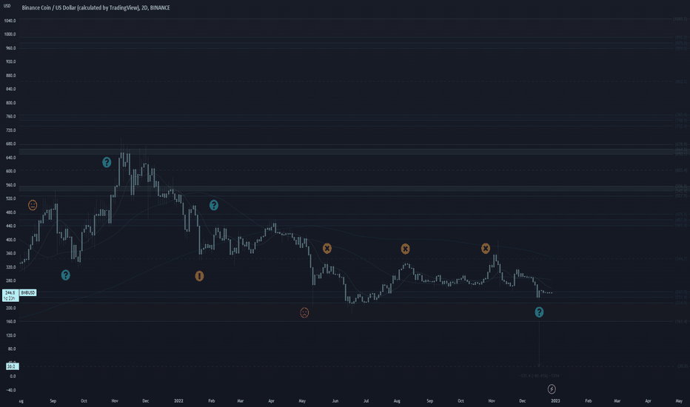The height and width of the screenshot is (407, 690).
Task: Click the 600.0 price axis label
Action: tap(11, 171)
